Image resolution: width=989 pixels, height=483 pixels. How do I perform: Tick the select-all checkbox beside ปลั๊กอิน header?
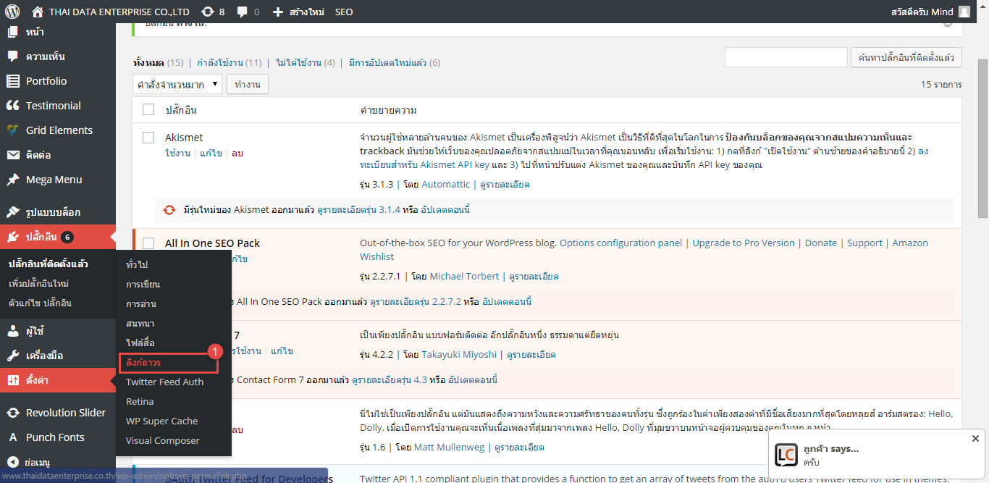coord(148,110)
